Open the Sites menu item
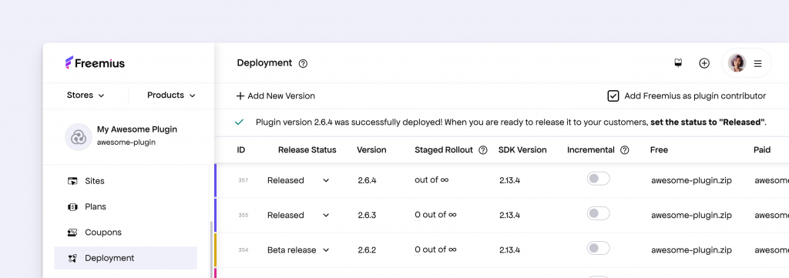 pyautogui.click(x=126, y=181)
